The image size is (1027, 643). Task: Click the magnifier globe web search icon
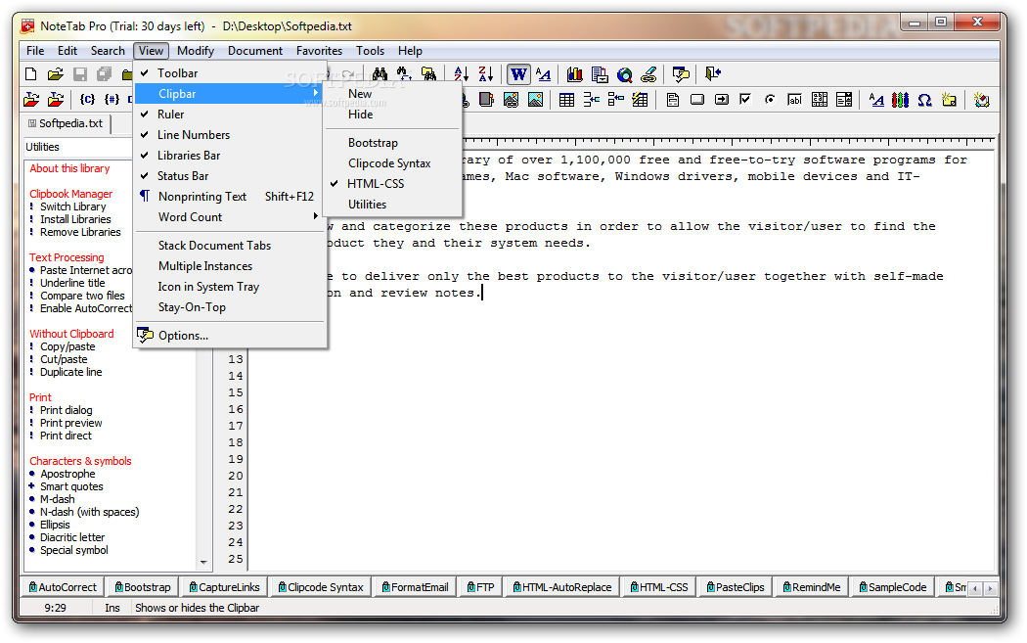(x=625, y=74)
